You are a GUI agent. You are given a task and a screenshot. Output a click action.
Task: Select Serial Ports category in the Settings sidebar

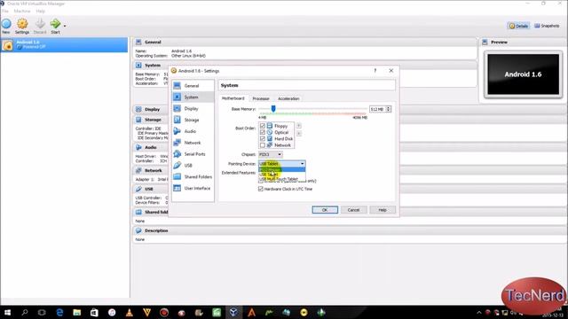[193, 154]
